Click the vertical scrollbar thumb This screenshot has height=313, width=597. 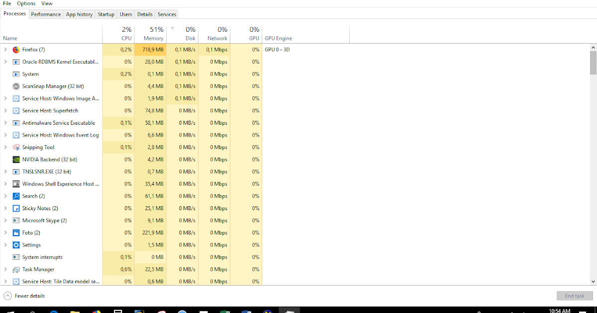pyautogui.click(x=593, y=63)
